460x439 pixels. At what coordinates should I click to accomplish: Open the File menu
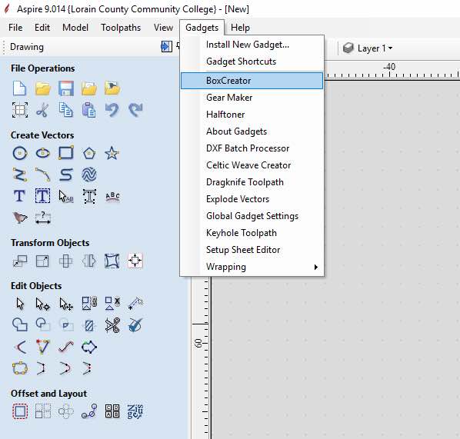point(15,28)
